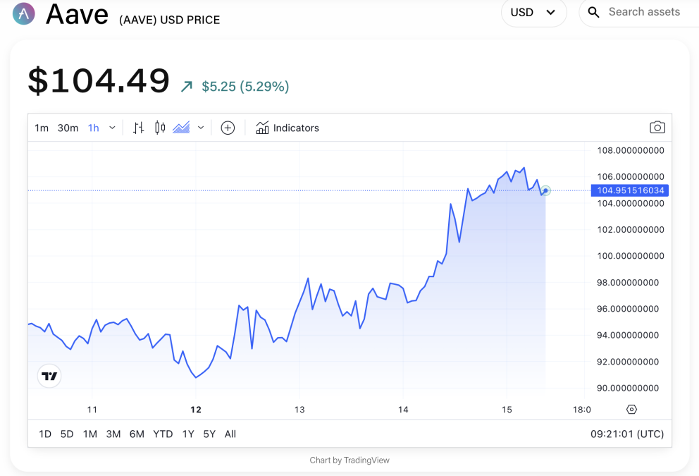
Task: Select the All range button
Action: (x=230, y=434)
